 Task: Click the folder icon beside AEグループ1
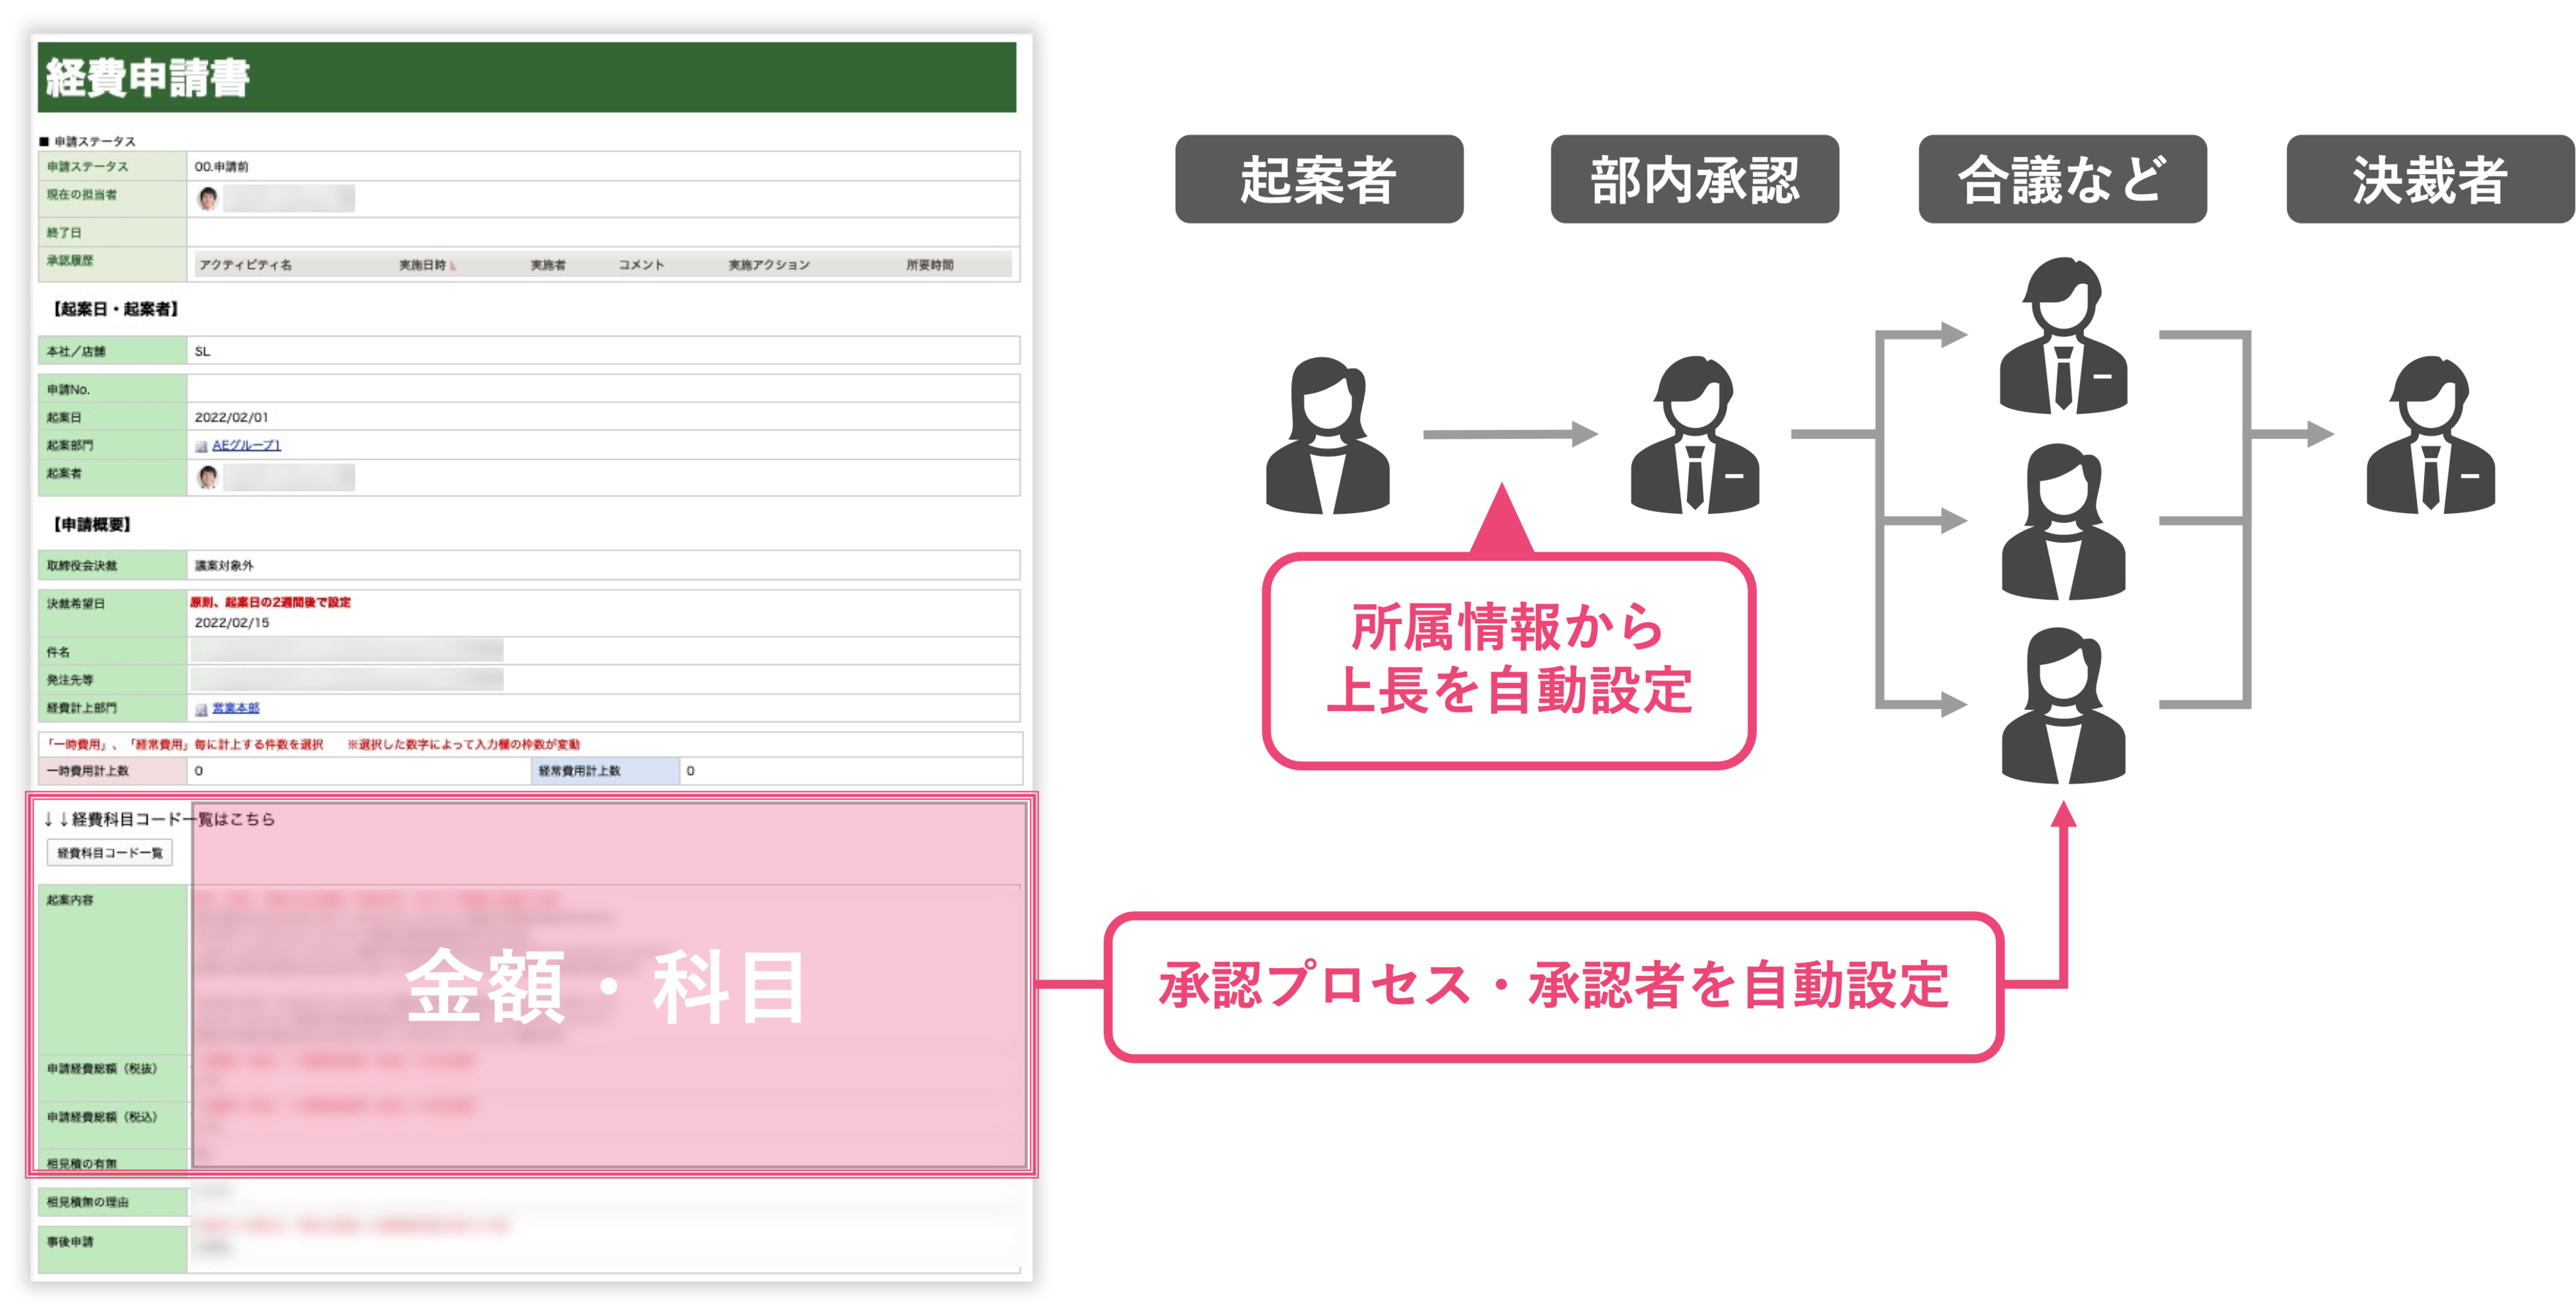point(201,447)
